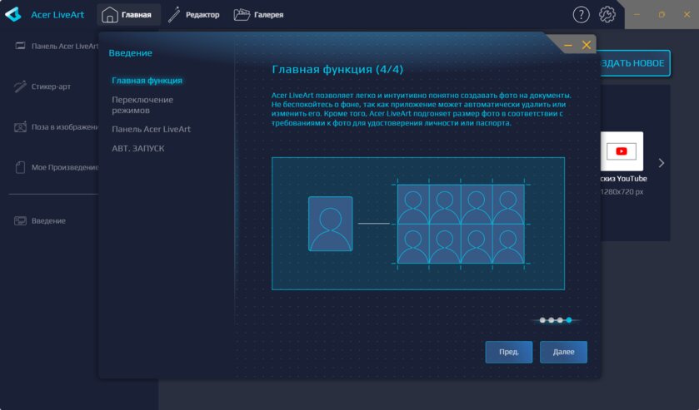Click the Acer LiveArt logo icon

(13, 14)
